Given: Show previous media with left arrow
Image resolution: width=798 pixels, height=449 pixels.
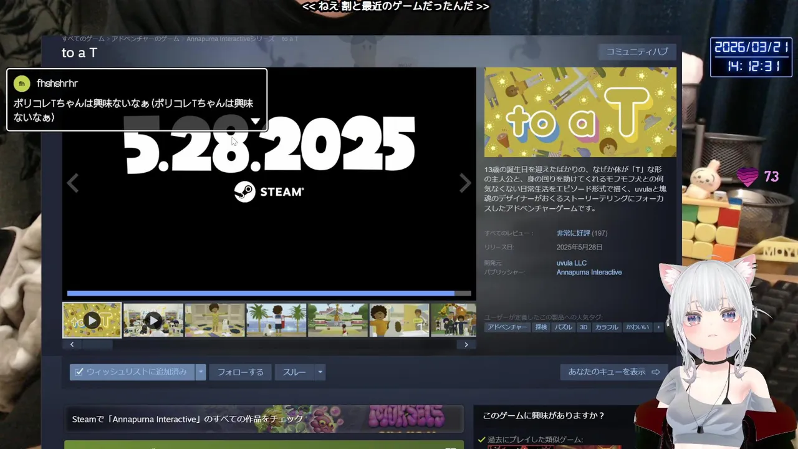Looking at the screenshot, I should click(x=73, y=183).
